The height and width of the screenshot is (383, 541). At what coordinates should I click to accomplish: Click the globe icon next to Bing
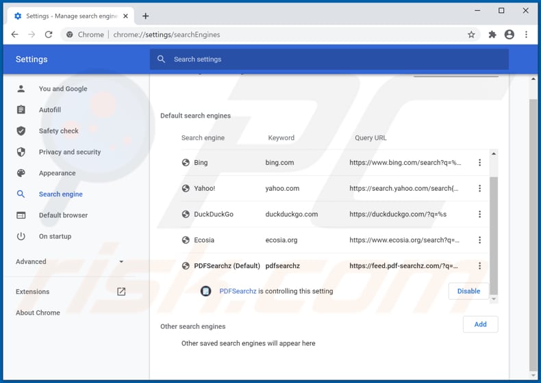click(186, 162)
